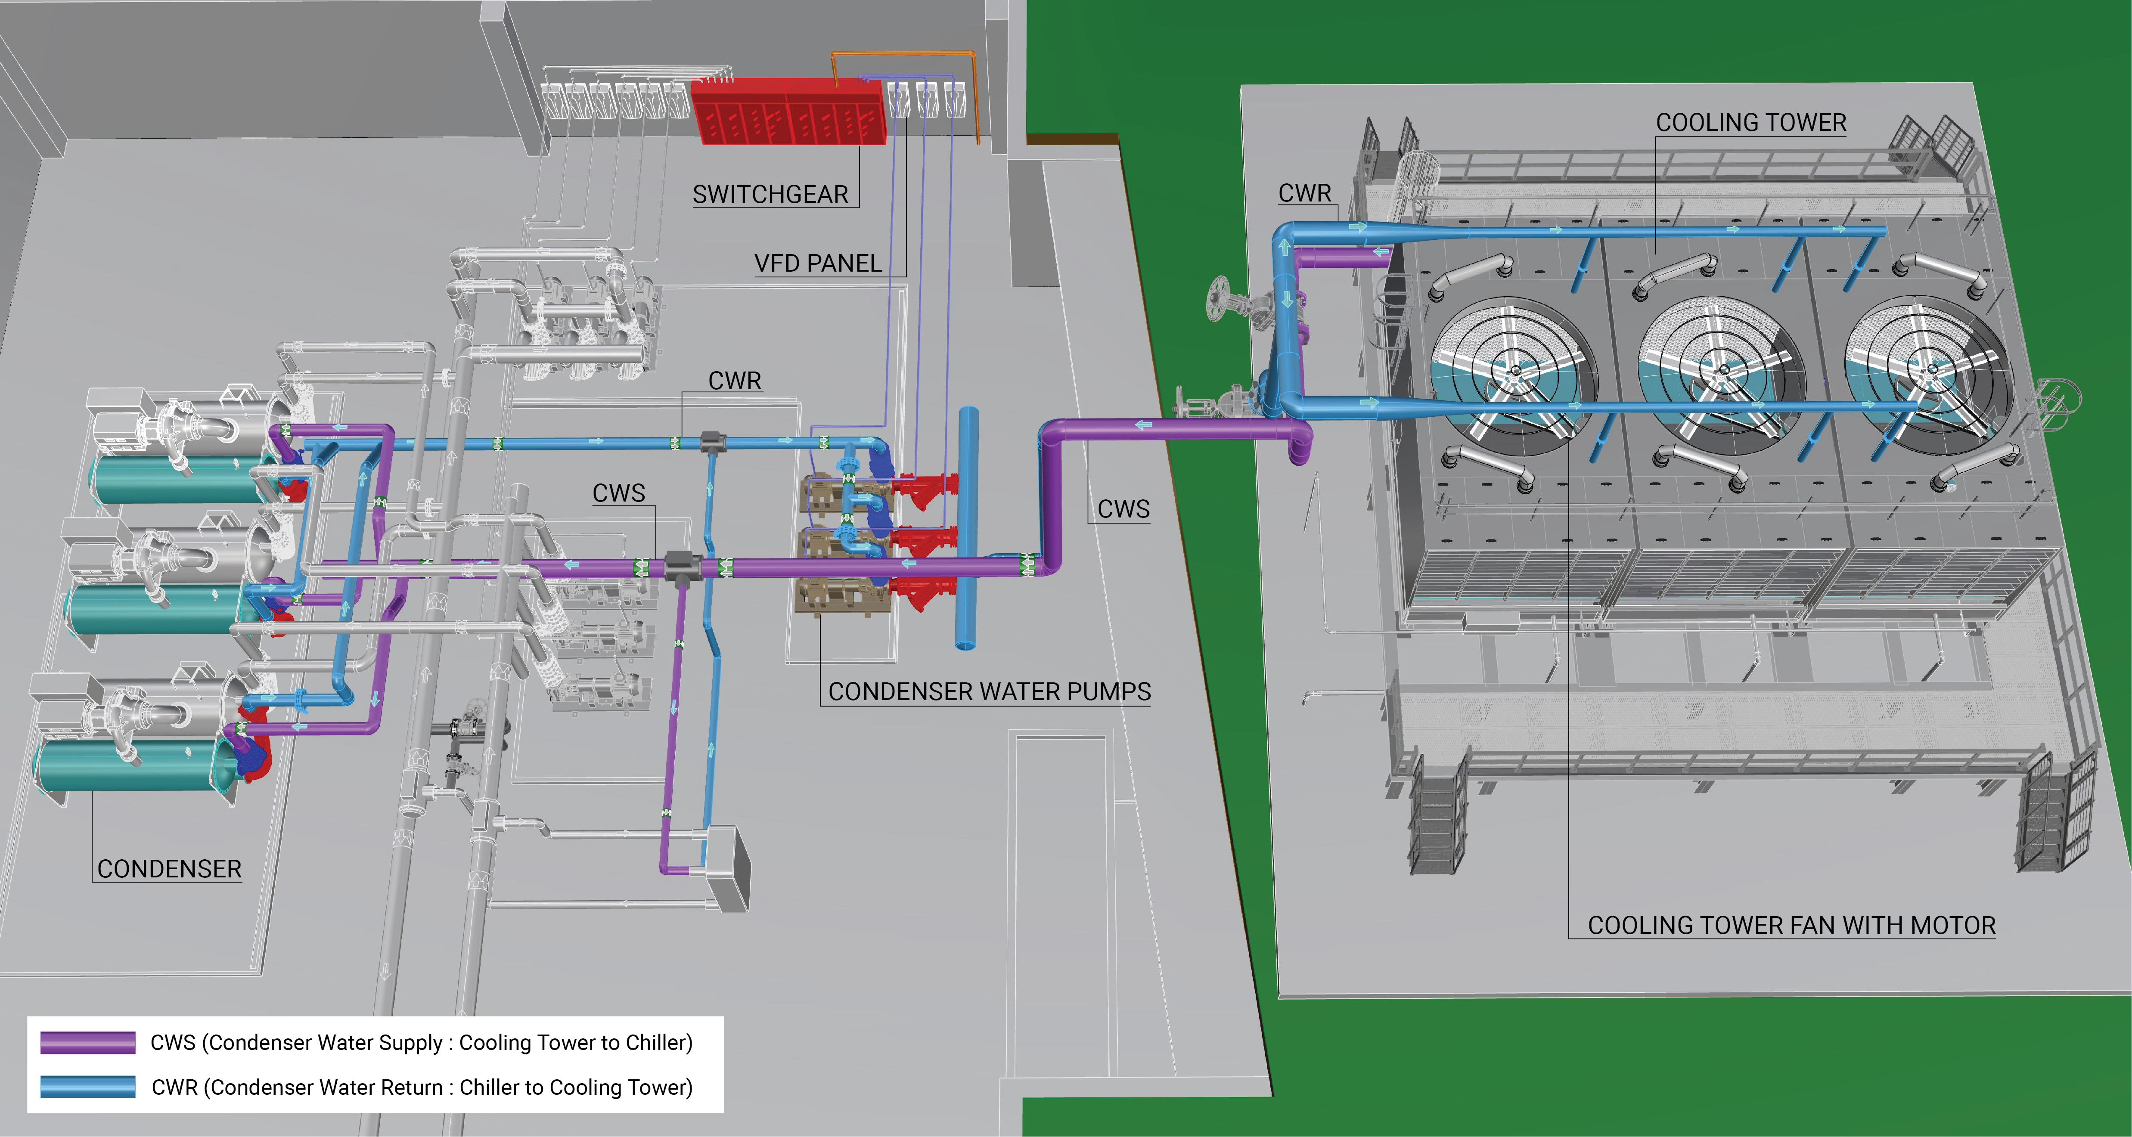Click the blue CWR legend color swatch

[x=88, y=1087]
